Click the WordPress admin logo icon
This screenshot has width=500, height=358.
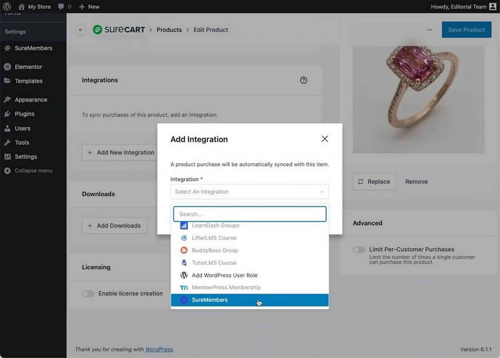(7, 7)
